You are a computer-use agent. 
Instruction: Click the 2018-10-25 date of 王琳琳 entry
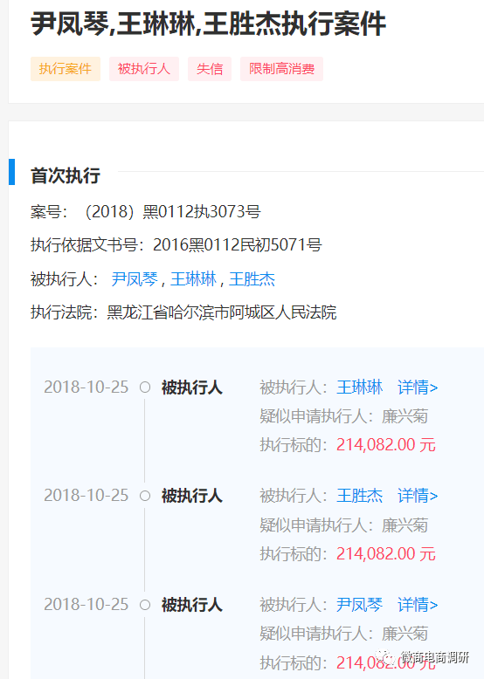tap(86, 388)
